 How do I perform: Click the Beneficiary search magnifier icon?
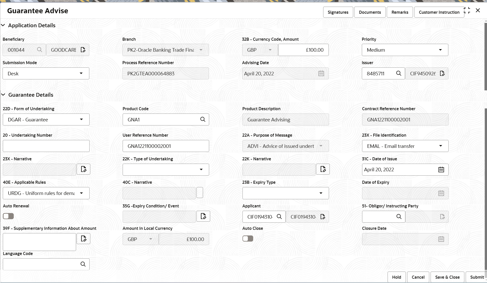(x=39, y=50)
